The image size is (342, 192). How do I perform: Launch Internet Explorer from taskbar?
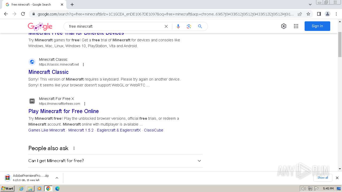tap(21, 189)
